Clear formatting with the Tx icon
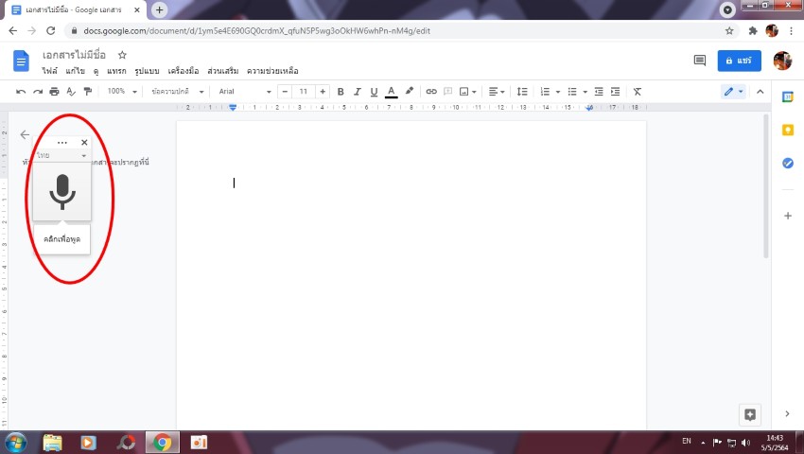The width and height of the screenshot is (804, 454). (637, 92)
